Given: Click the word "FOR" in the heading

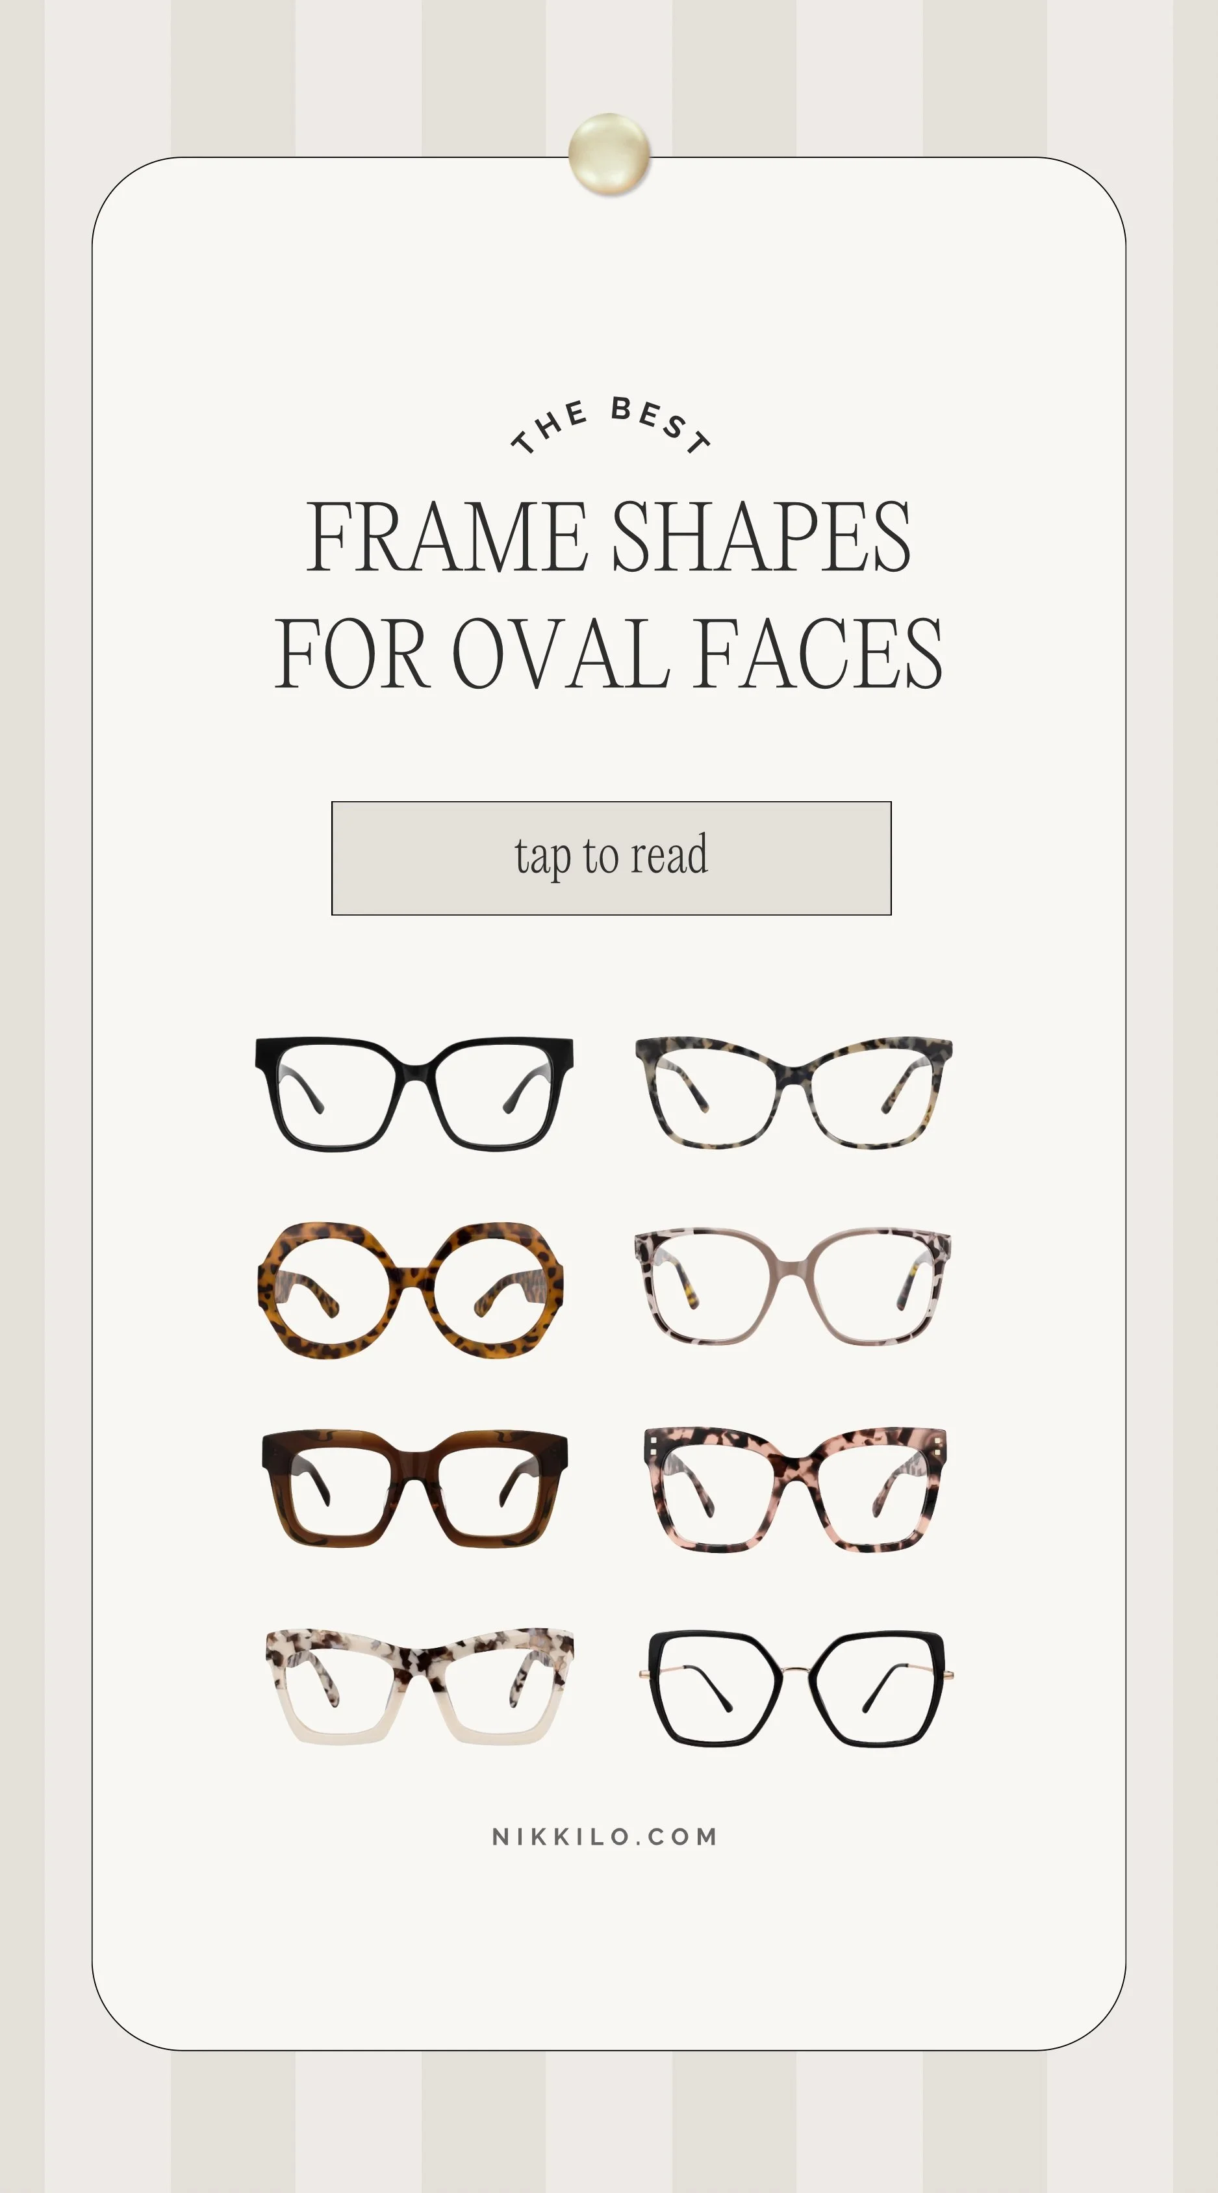Looking at the screenshot, I should coord(351,653).
